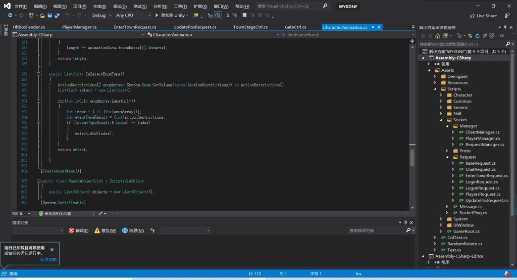Open the GetFrameNum member dropdown

(348, 34)
